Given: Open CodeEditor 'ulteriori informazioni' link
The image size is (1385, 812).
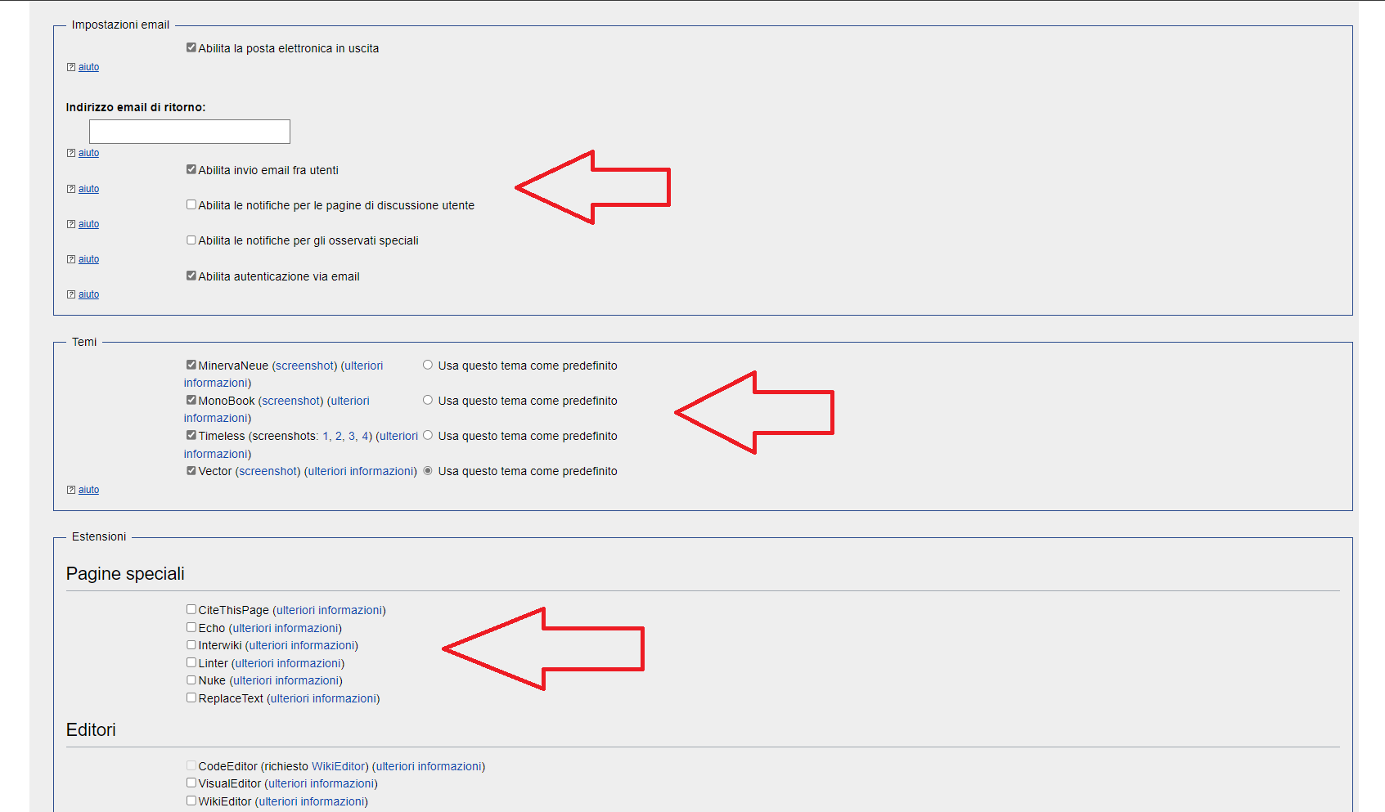Looking at the screenshot, I should (x=429, y=766).
